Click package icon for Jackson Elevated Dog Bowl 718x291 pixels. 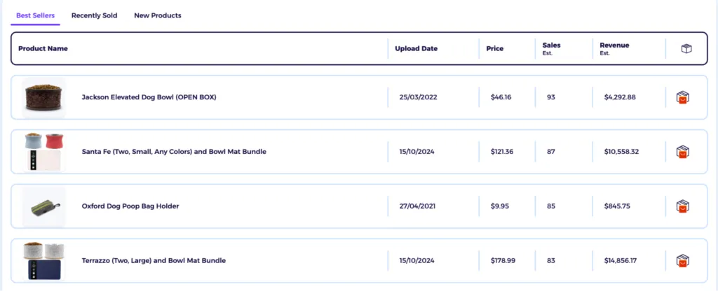683,97
